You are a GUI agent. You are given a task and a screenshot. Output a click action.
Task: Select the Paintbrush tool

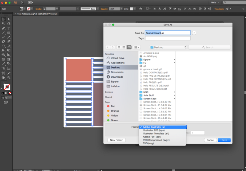coord(3,37)
